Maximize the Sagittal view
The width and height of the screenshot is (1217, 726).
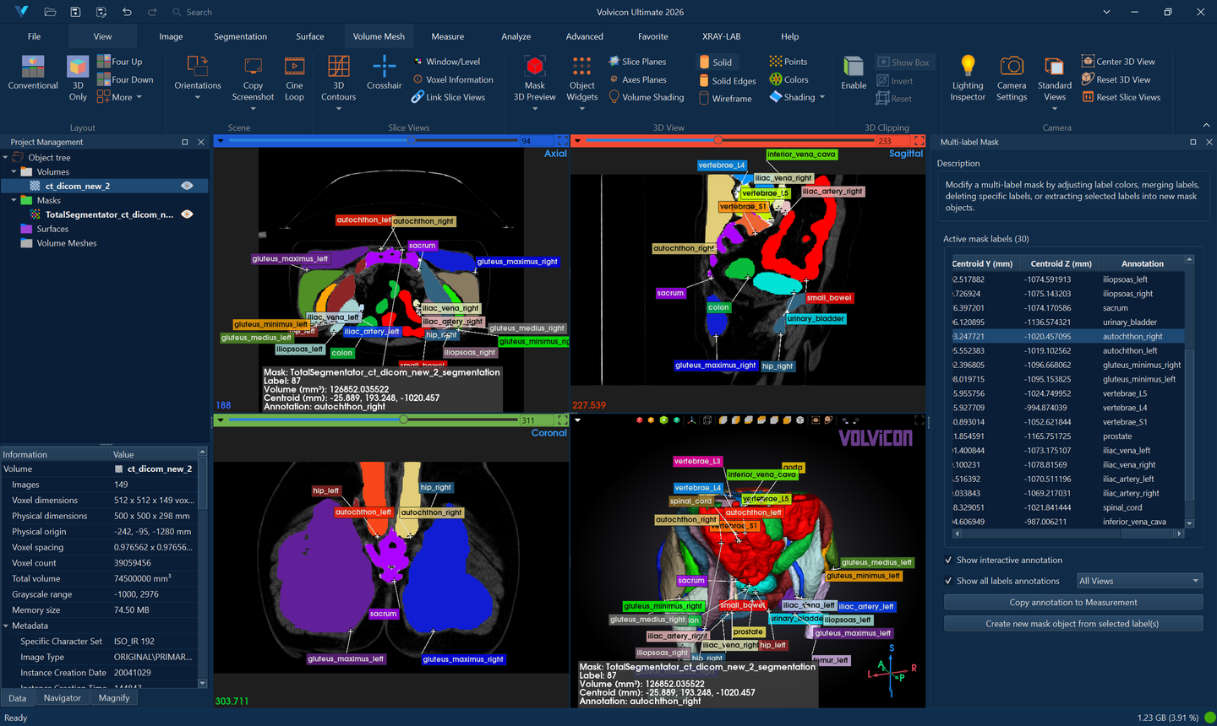click(920, 140)
